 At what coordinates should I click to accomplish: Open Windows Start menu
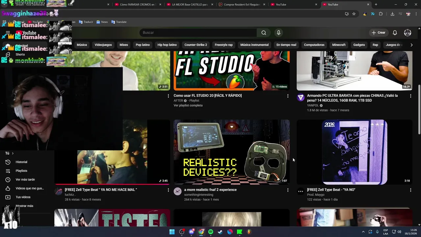(x=172, y=232)
